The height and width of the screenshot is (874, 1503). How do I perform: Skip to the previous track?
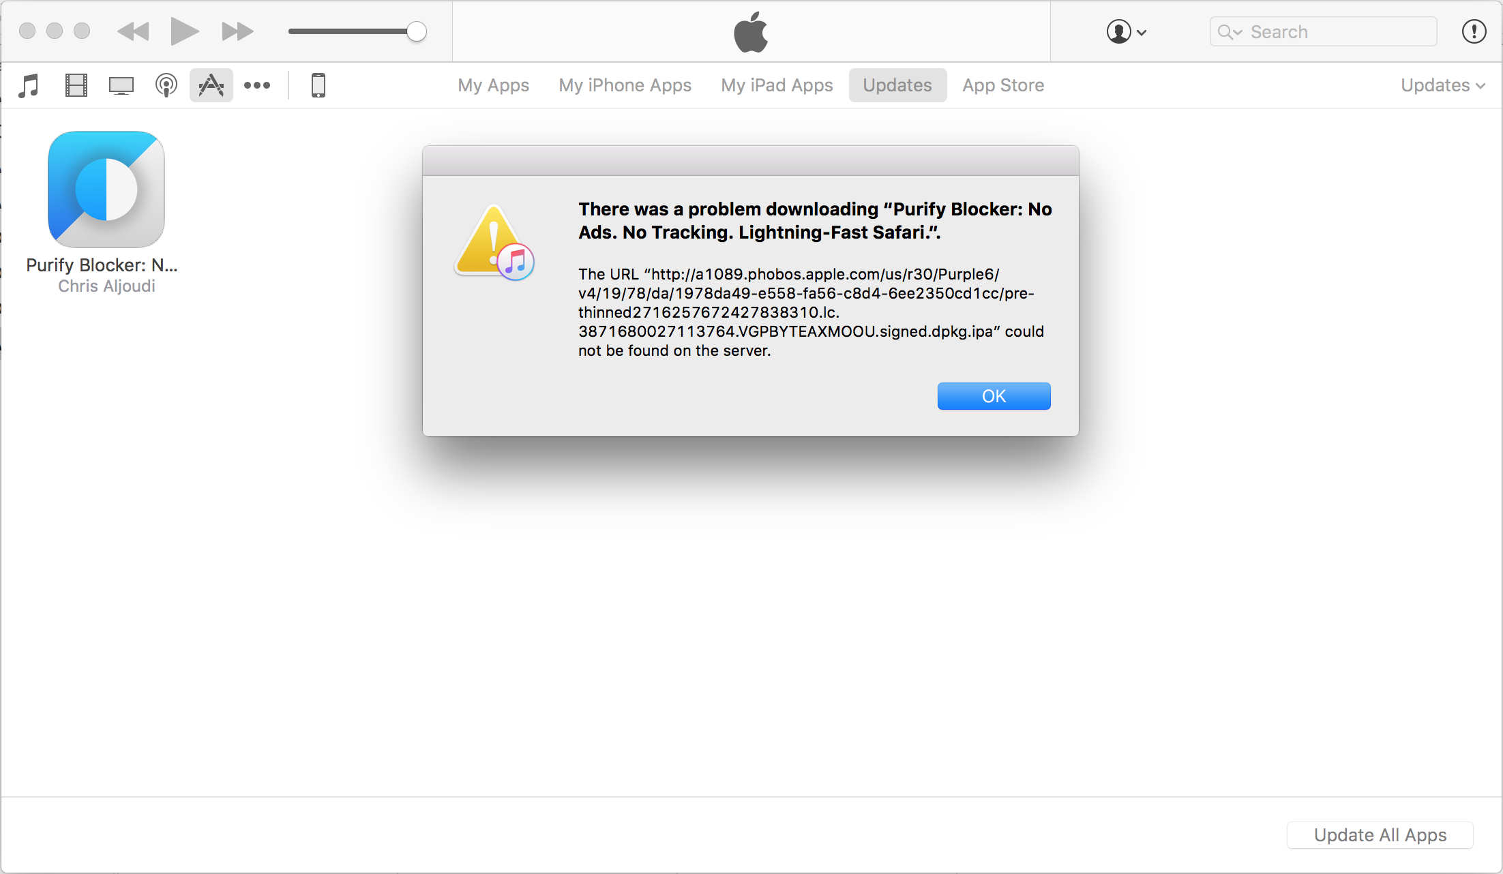point(133,31)
